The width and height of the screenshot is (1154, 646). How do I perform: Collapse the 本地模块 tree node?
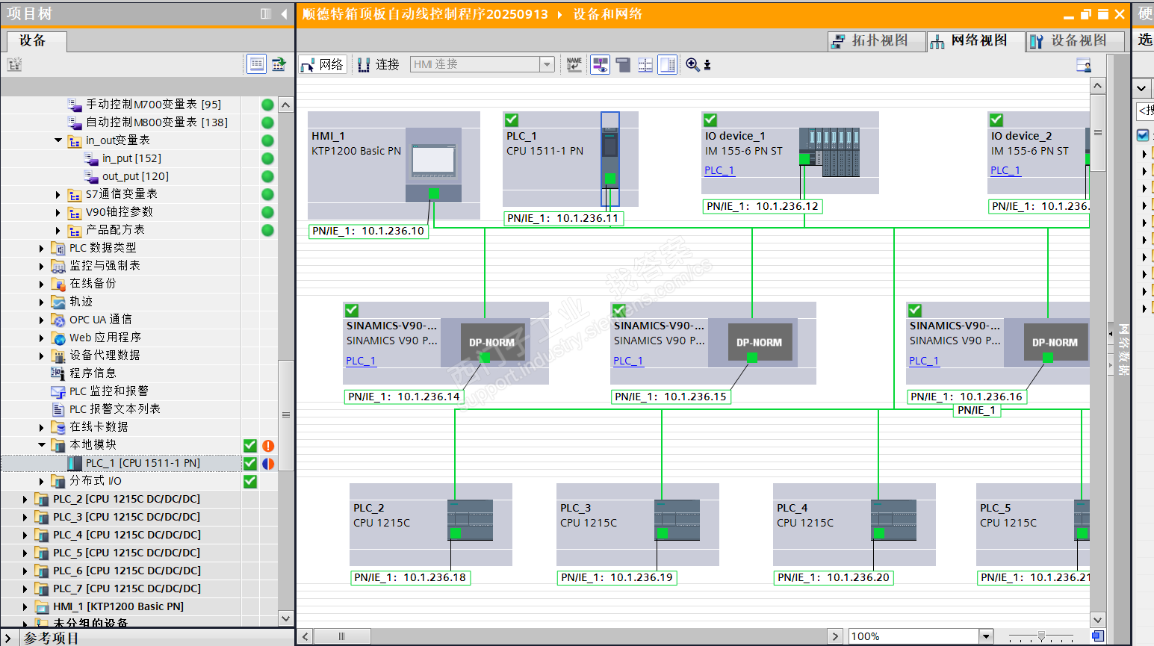(42, 445)
